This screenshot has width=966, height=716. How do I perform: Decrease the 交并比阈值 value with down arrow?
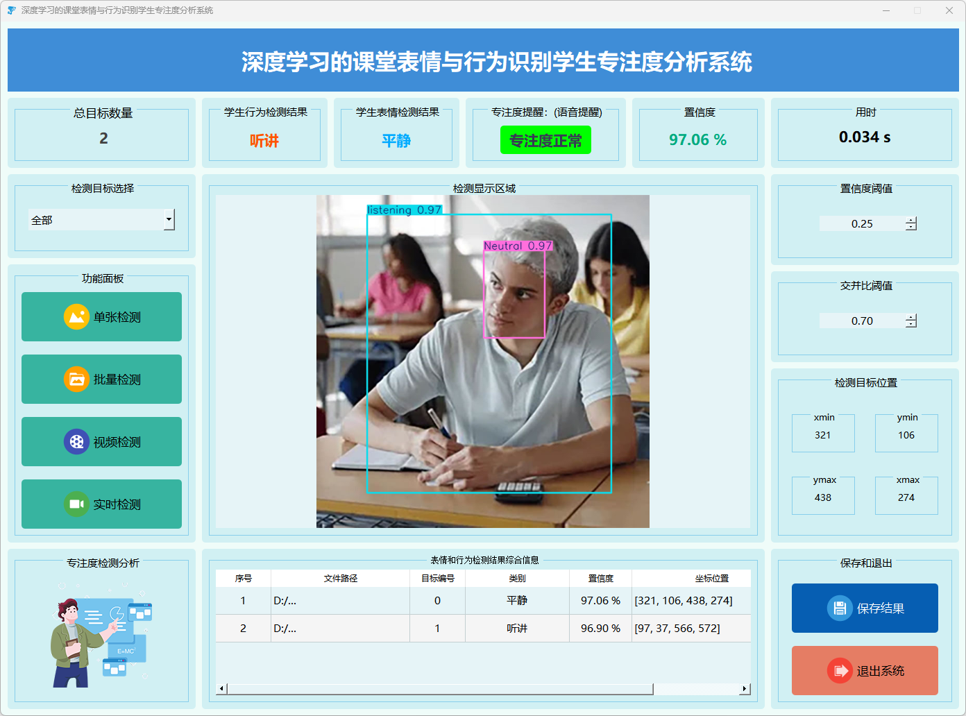point(911,324)
